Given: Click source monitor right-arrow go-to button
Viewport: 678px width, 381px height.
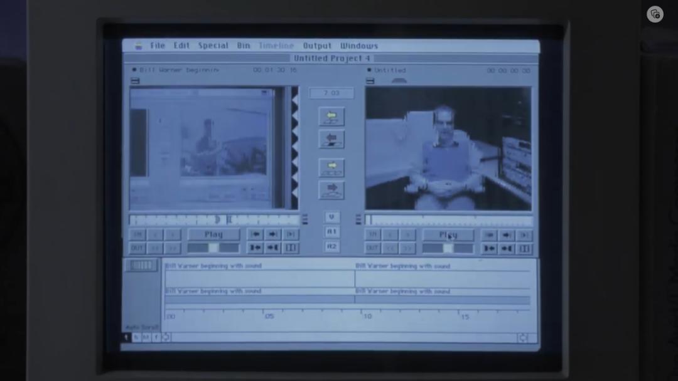Looking at the screenshot, I should point(273,234).
